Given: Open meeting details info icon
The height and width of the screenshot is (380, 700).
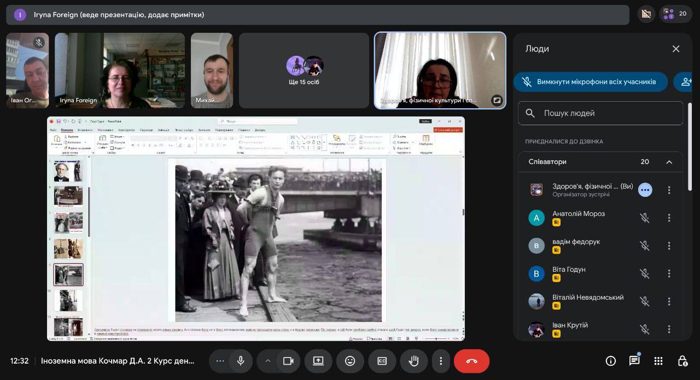Looking at the screenshot, I should point(611,361).
